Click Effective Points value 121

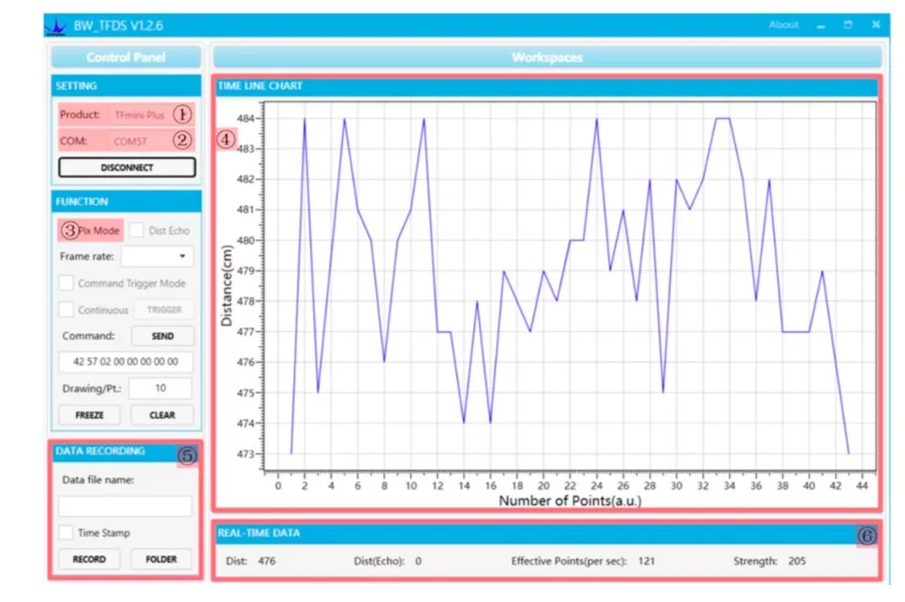(647, 561)
